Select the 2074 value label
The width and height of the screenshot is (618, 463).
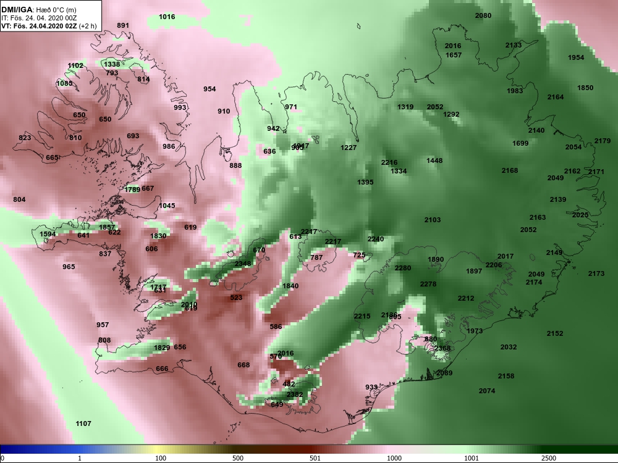[487, 391]
